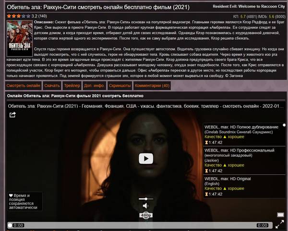This screenshot has height=231, width=288.
Task: Open the 480p quality selector
Action: tap(146, 215)
